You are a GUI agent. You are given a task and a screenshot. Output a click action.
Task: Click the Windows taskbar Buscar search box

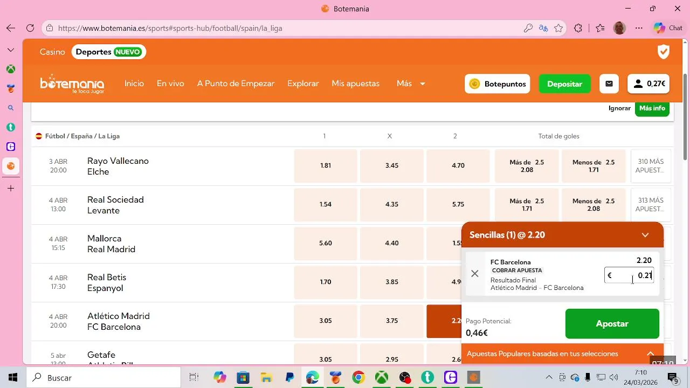tap(103, 378)
